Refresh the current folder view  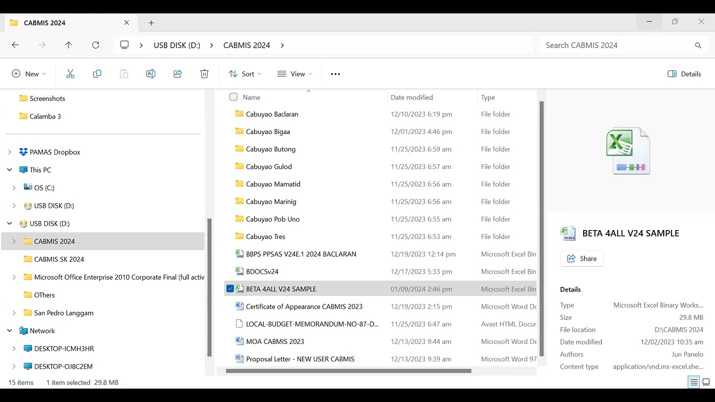[x=96, y=45]
